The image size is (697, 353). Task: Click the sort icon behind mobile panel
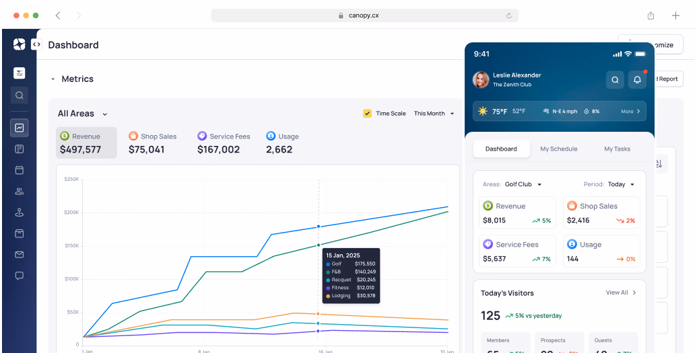tap(661, 164)
